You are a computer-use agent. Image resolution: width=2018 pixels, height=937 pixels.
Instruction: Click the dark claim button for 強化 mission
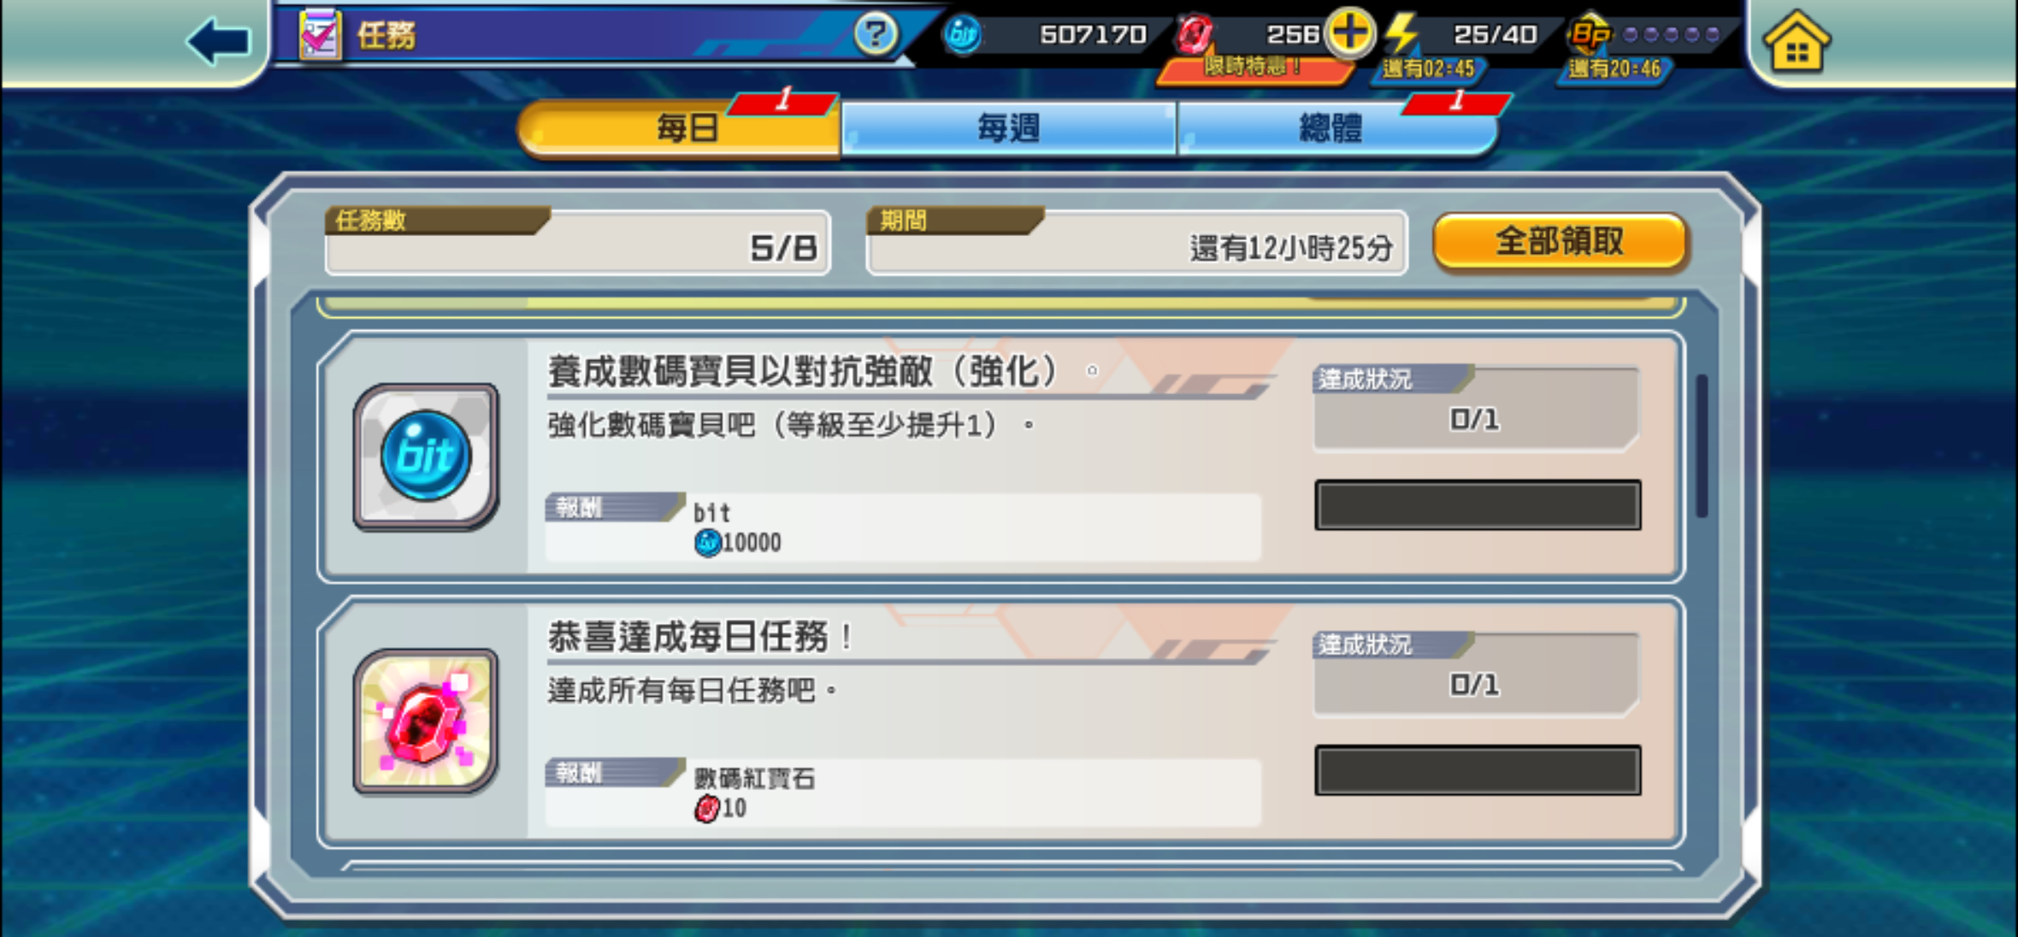pos(1478,505)
